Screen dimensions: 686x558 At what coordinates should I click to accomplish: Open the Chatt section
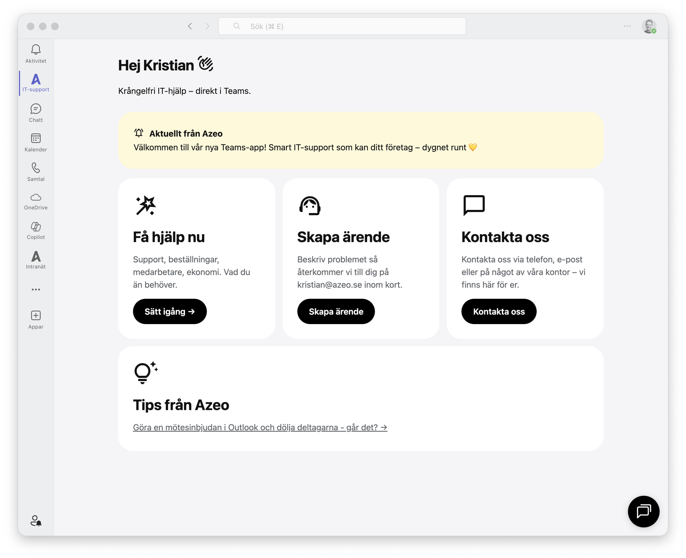pos(35,112)
